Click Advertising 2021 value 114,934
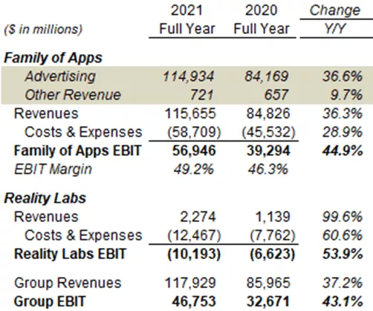Image resolution: width=373 pixels, height=311 pixels. pyautogui.click(x=188, y=76)
